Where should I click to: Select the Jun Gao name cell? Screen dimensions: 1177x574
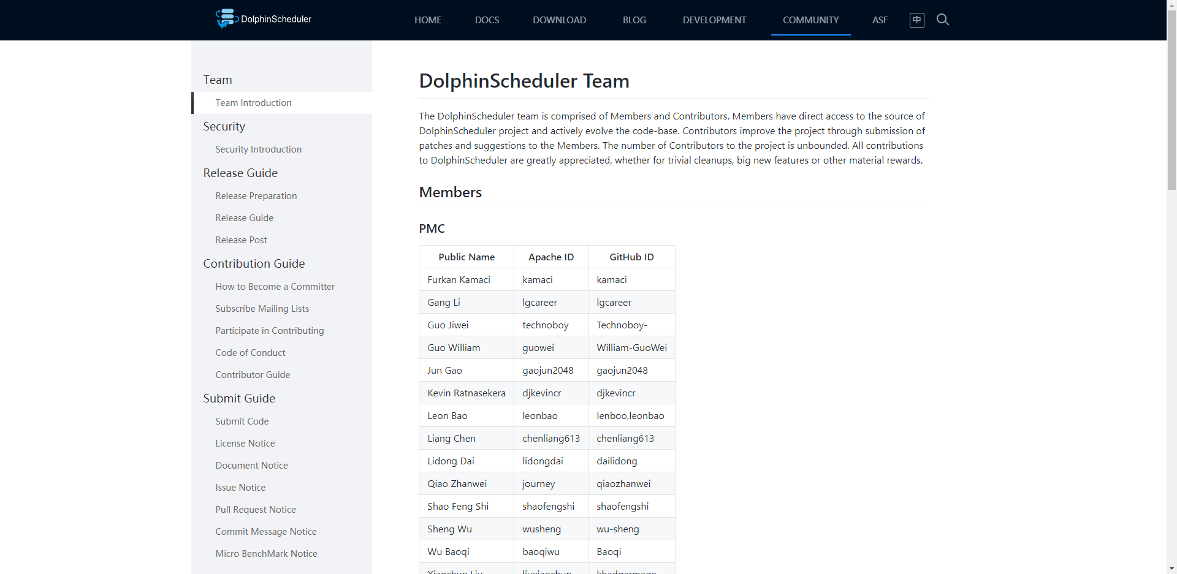(467, 371)
